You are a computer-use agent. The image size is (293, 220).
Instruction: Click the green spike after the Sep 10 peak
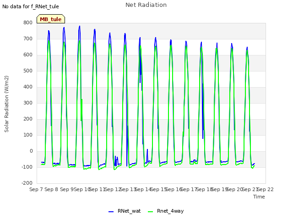coord(81,110)
